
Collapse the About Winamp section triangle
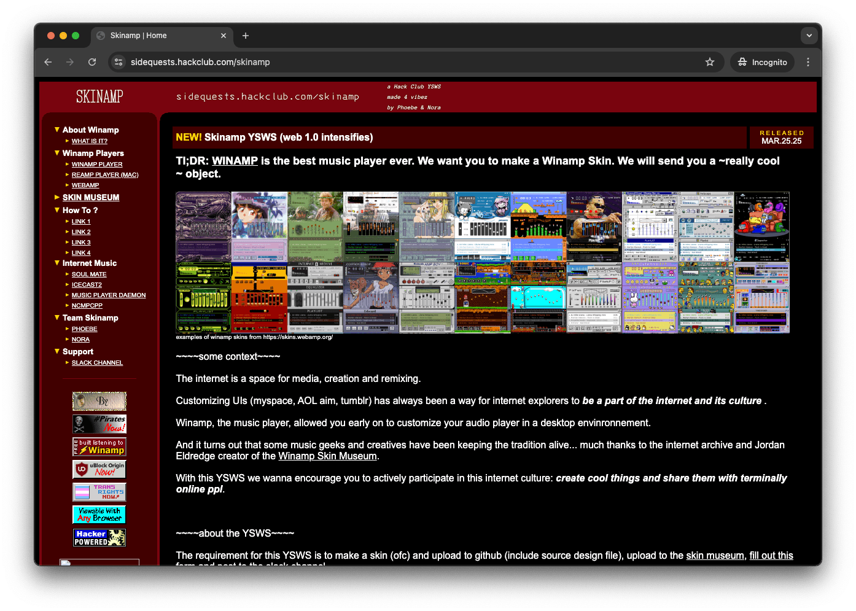(57, 130)
